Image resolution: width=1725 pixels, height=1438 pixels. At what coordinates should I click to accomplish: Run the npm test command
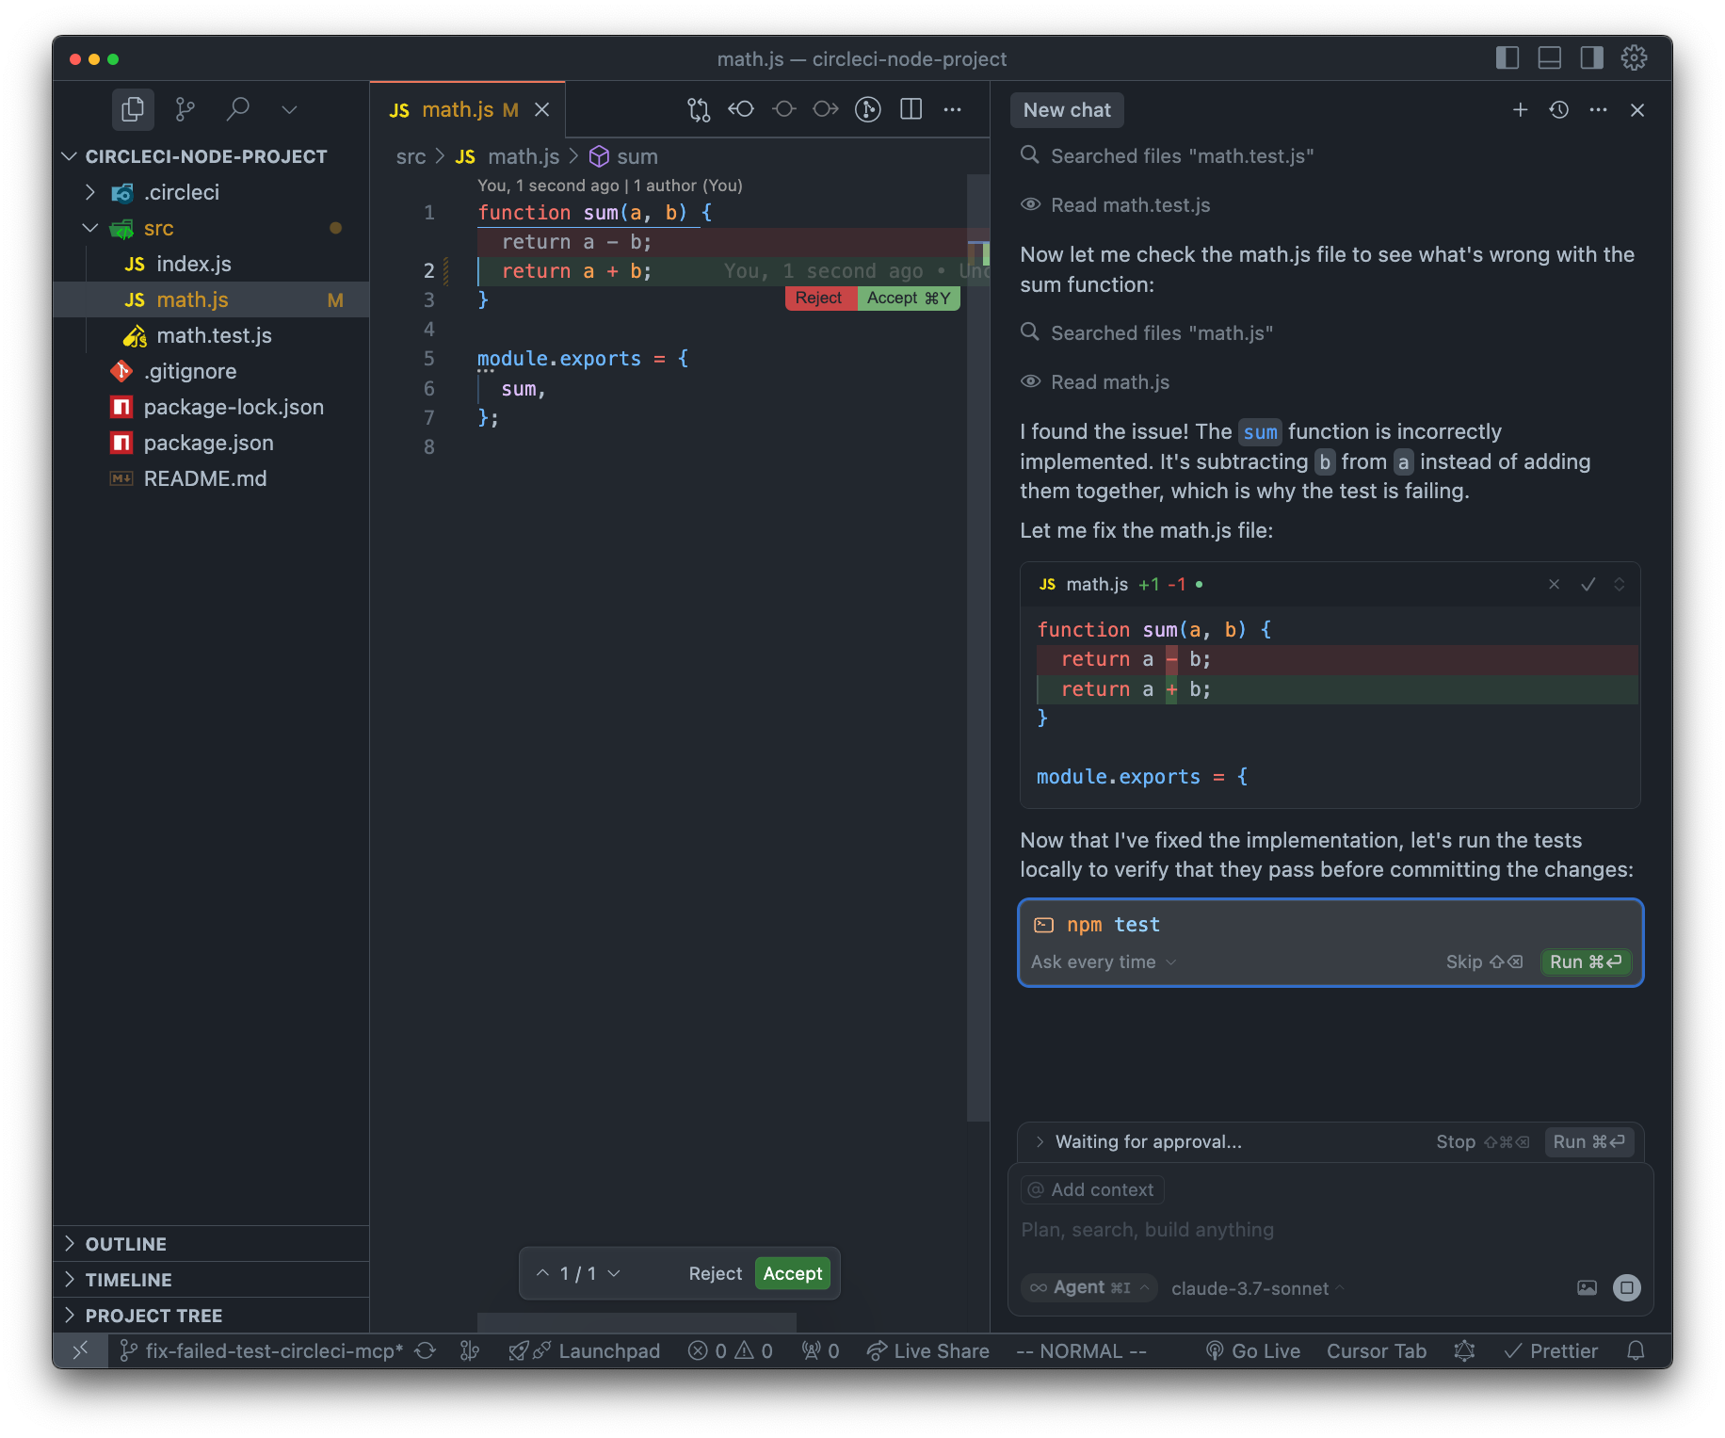1585,961
